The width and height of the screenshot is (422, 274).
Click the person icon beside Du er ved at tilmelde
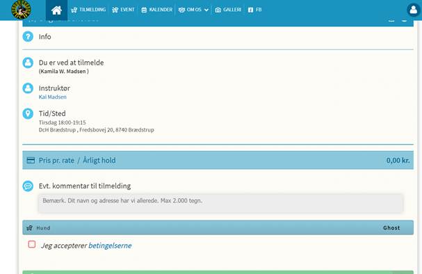tap(28, 63)
